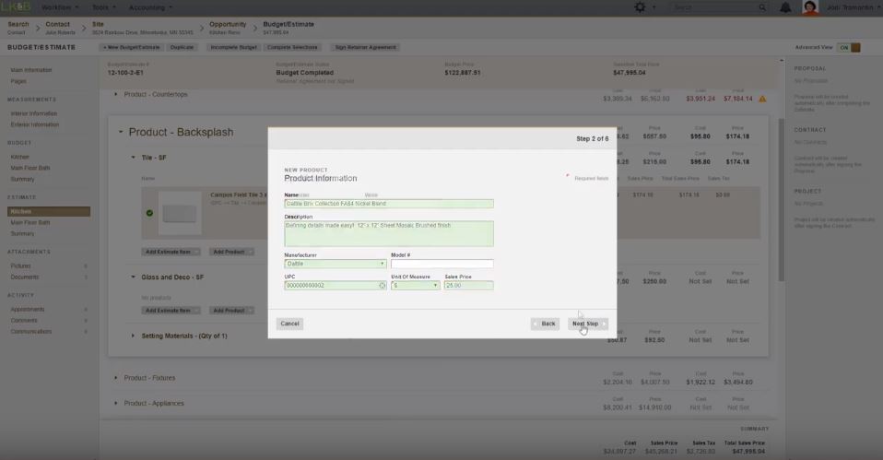Click the Campus Field Tile product thumbnail
This screenshot has width=883, height=460.
179,213
